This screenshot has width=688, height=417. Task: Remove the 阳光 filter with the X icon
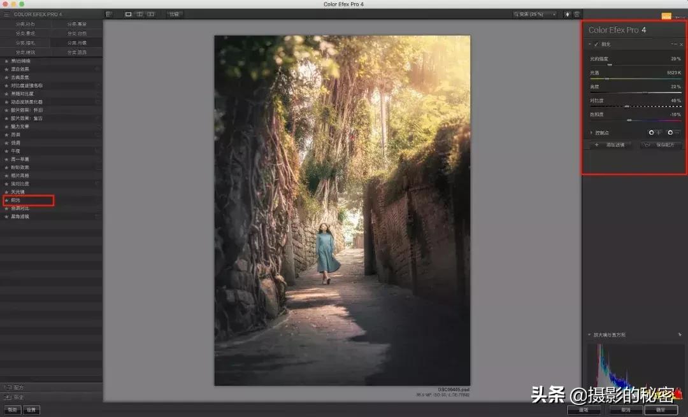(680, 45)
